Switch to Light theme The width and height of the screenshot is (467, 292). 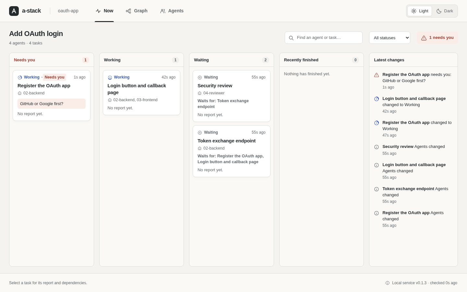click(420, 11)
